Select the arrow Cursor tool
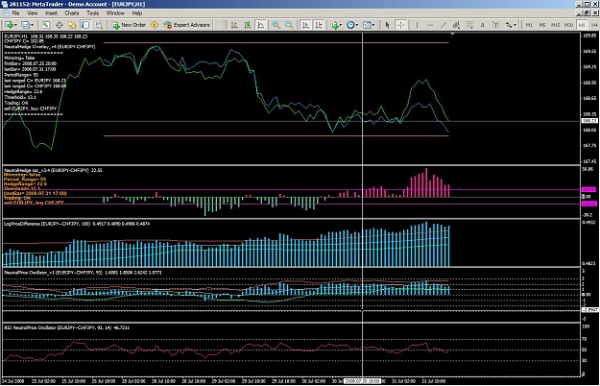Viewport: 600px width, 386px height. point(387,25)
